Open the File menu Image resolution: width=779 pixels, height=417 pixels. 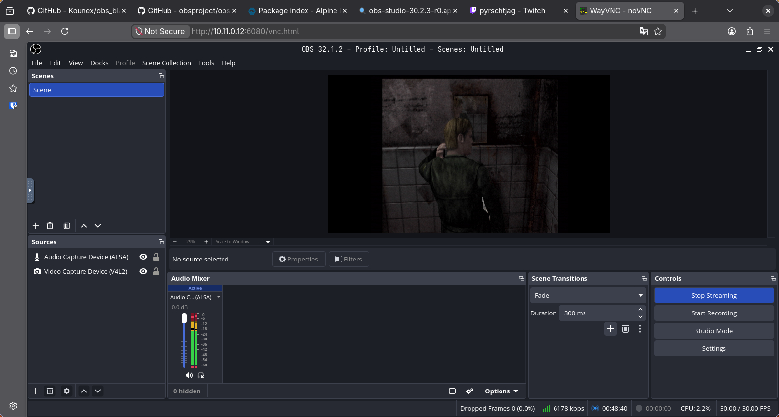37,63
